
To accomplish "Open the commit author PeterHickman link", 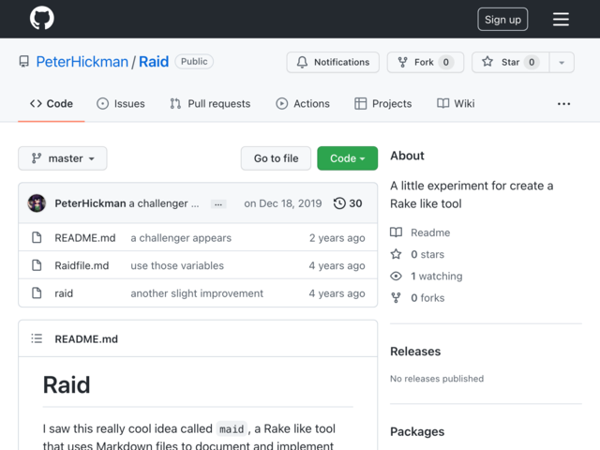I will point(90,203).
